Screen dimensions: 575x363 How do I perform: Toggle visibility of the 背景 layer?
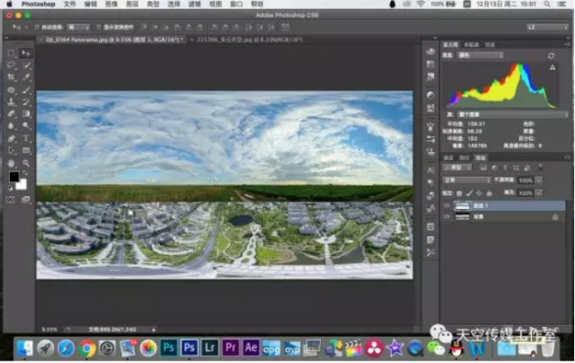(x=447, y=216)
